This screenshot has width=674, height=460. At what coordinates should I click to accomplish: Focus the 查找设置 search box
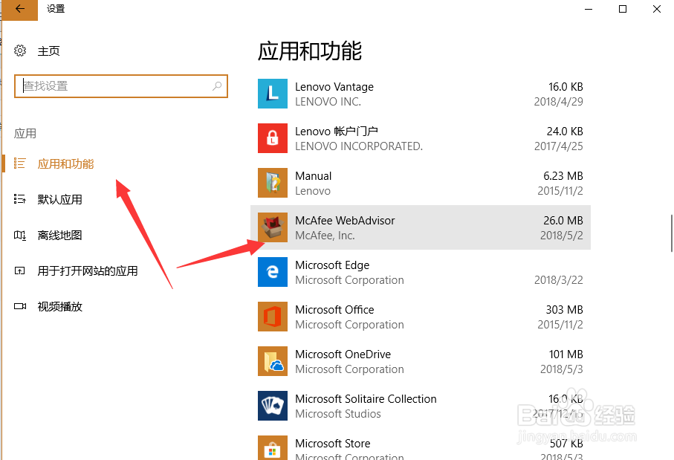coord(121,86)
